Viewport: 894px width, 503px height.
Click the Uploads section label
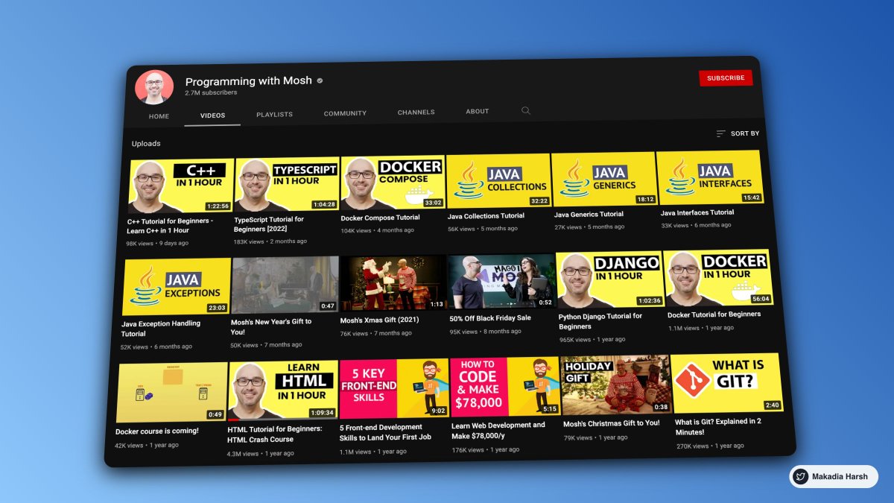pyautogui.click(x=146, y=143)
